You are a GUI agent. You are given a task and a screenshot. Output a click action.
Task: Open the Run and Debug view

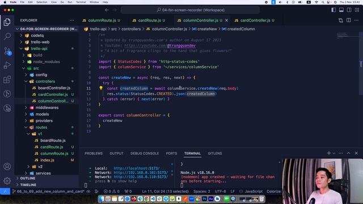[x=7, y=65]
